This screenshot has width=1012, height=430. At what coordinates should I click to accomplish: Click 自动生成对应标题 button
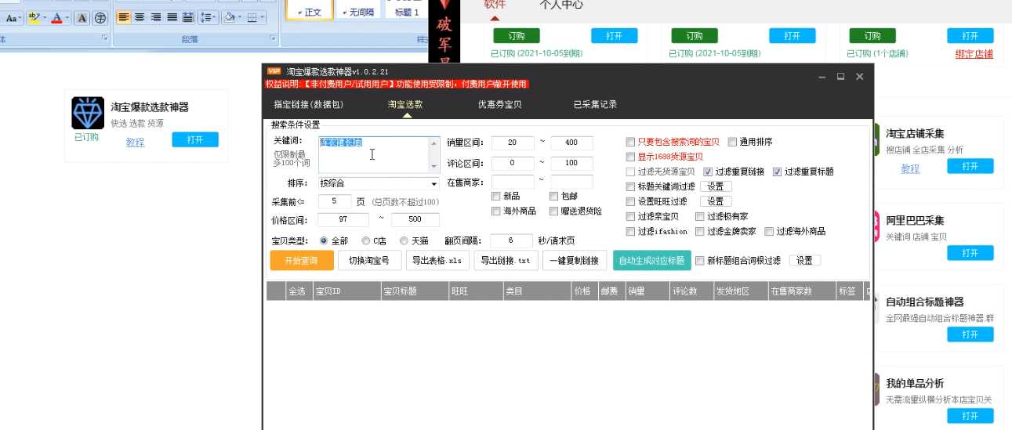coord(652,261)
